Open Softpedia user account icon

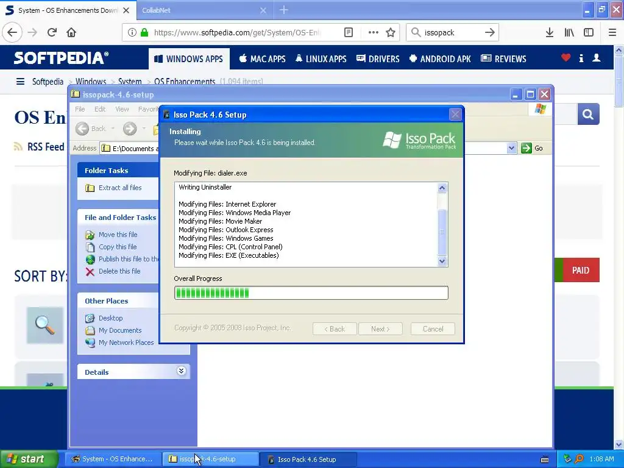click(x=597, y=58)
